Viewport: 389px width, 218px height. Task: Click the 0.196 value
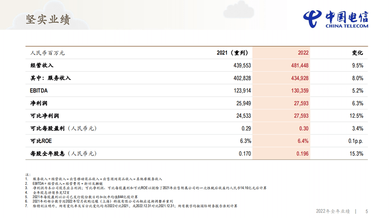click(x=303, y=154)
